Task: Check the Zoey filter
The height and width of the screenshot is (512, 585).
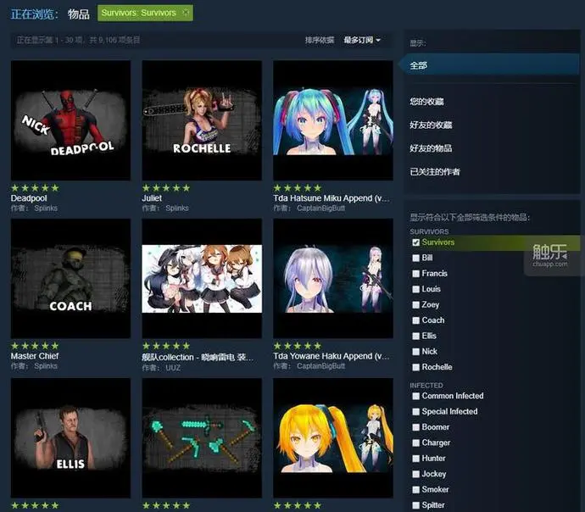Action: point(415,305)
